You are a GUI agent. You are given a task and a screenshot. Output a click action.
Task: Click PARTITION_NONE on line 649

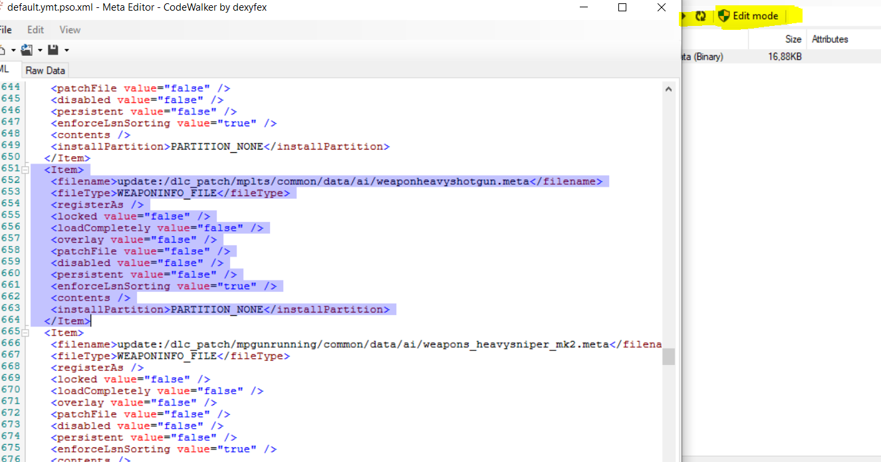pos(217,147)
